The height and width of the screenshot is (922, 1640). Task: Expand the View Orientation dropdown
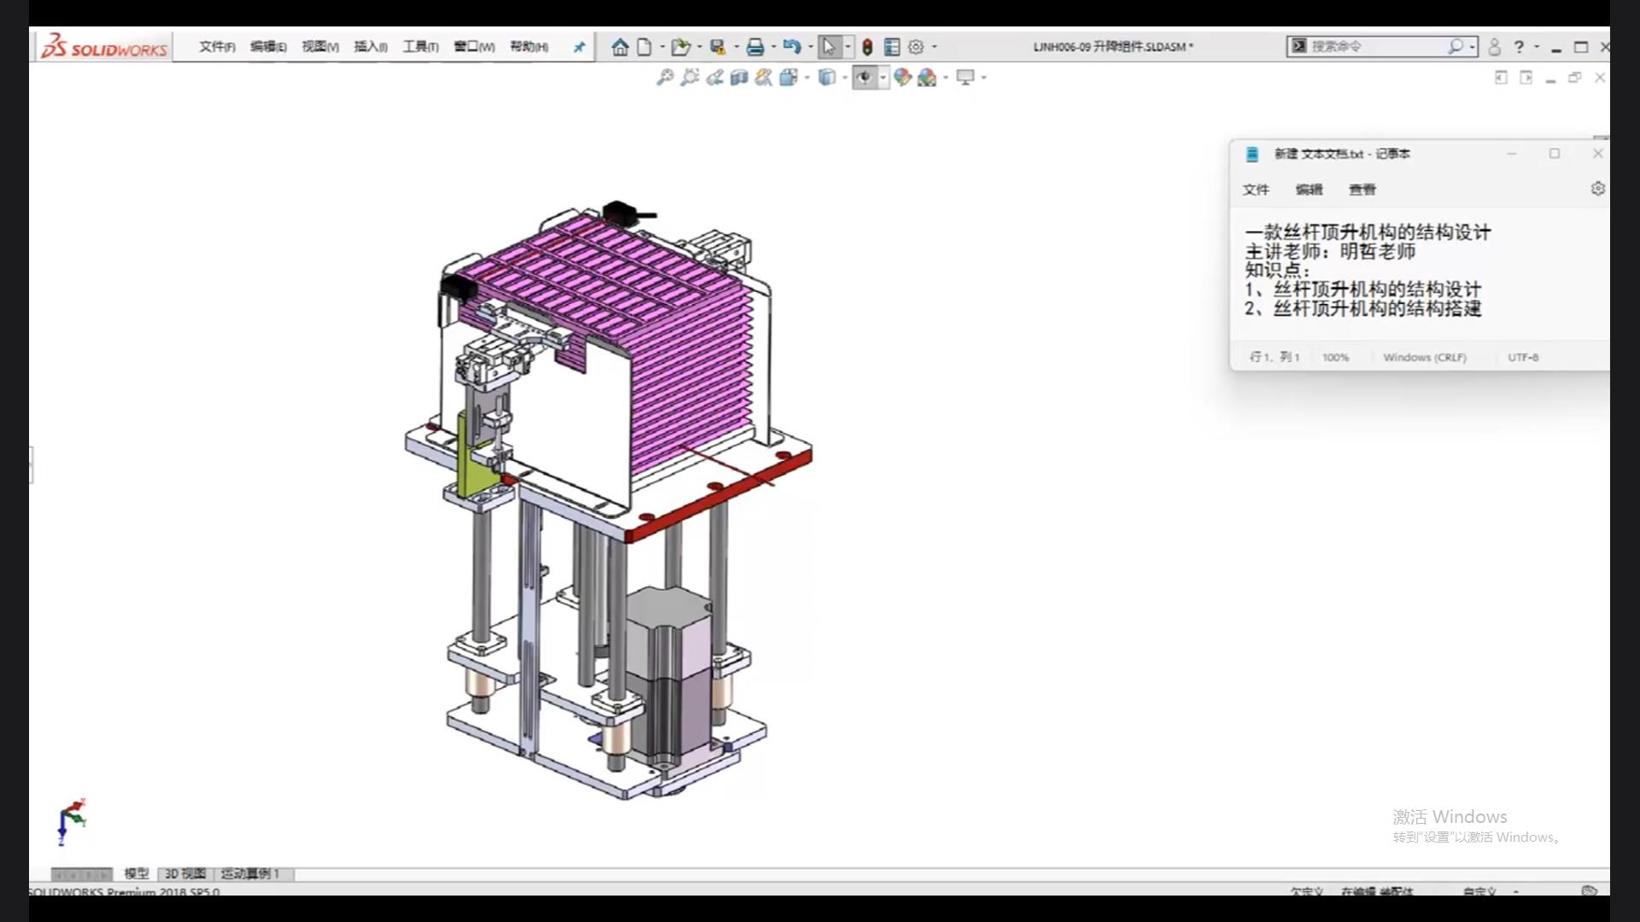(x=806, y=78)
